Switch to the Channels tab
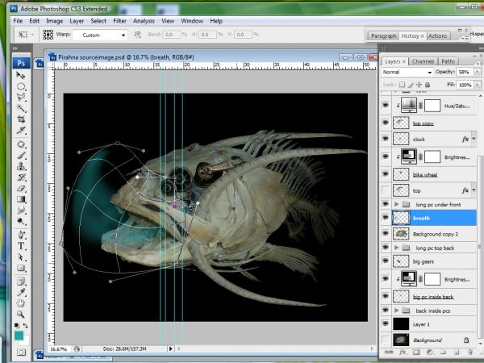Viewport: 484px width, 363px height. point(423,61)
